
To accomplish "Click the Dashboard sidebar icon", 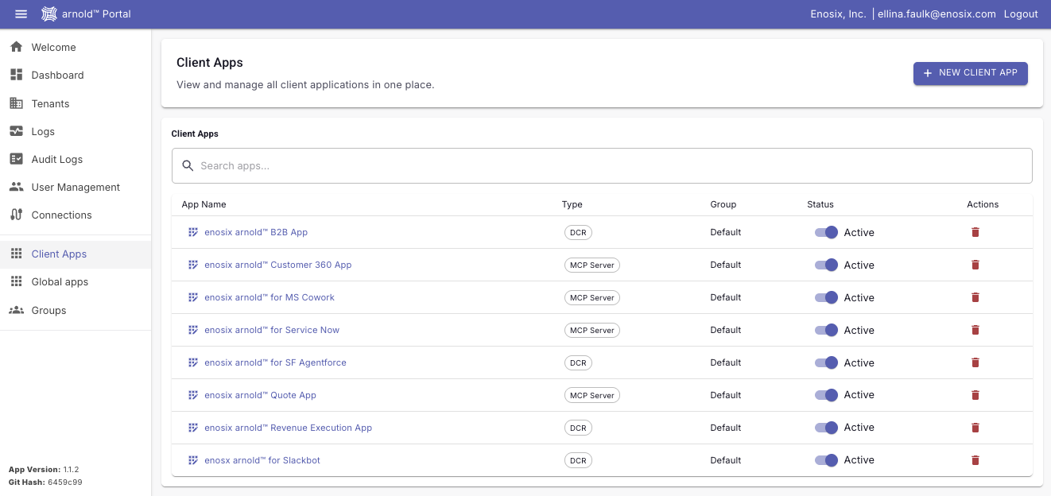I will click(16, 75).
